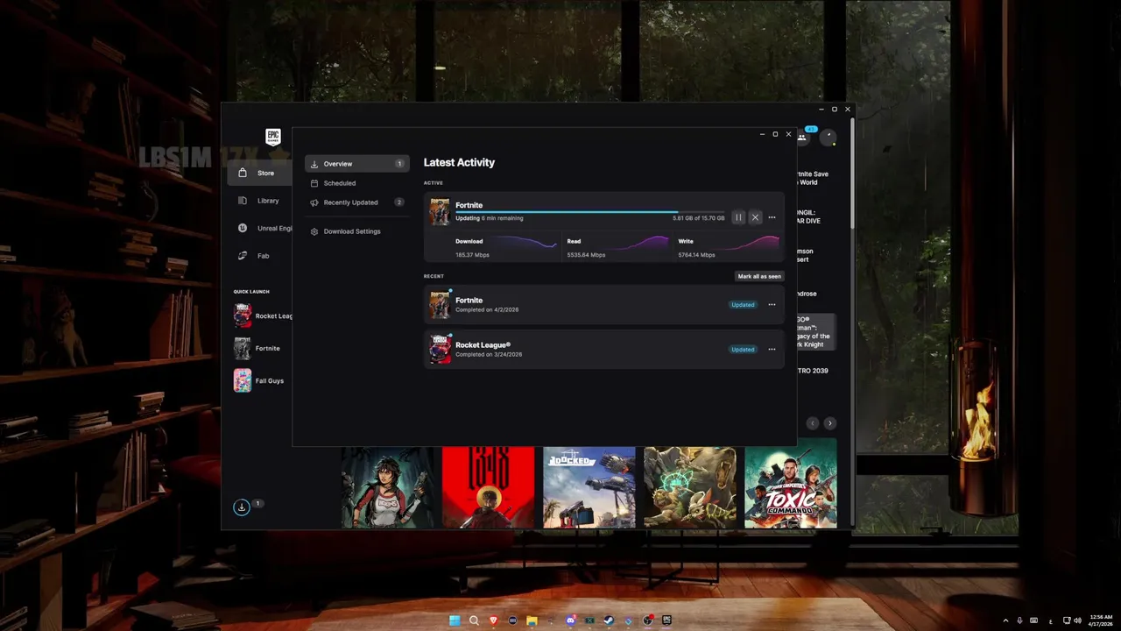
Task: Click the active Fortnite game thumbnail
Action: point(440,211)
